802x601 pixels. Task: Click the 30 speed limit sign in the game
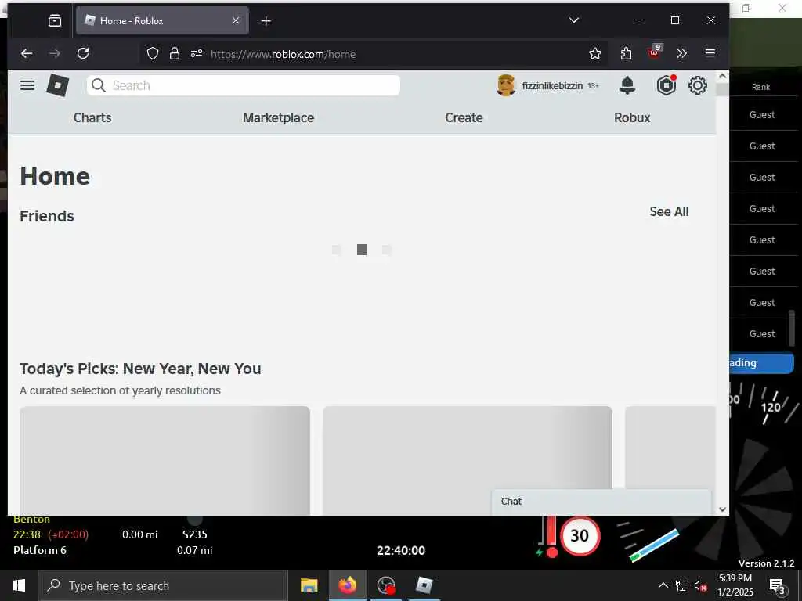580,535
